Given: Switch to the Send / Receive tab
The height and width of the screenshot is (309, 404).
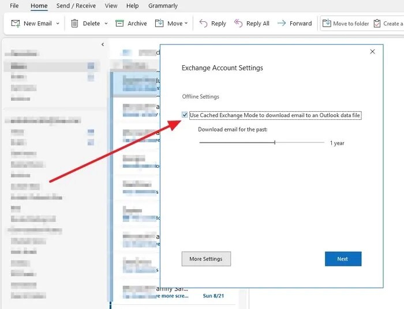Looking at the screenshot, I should [x=76, y=6].
